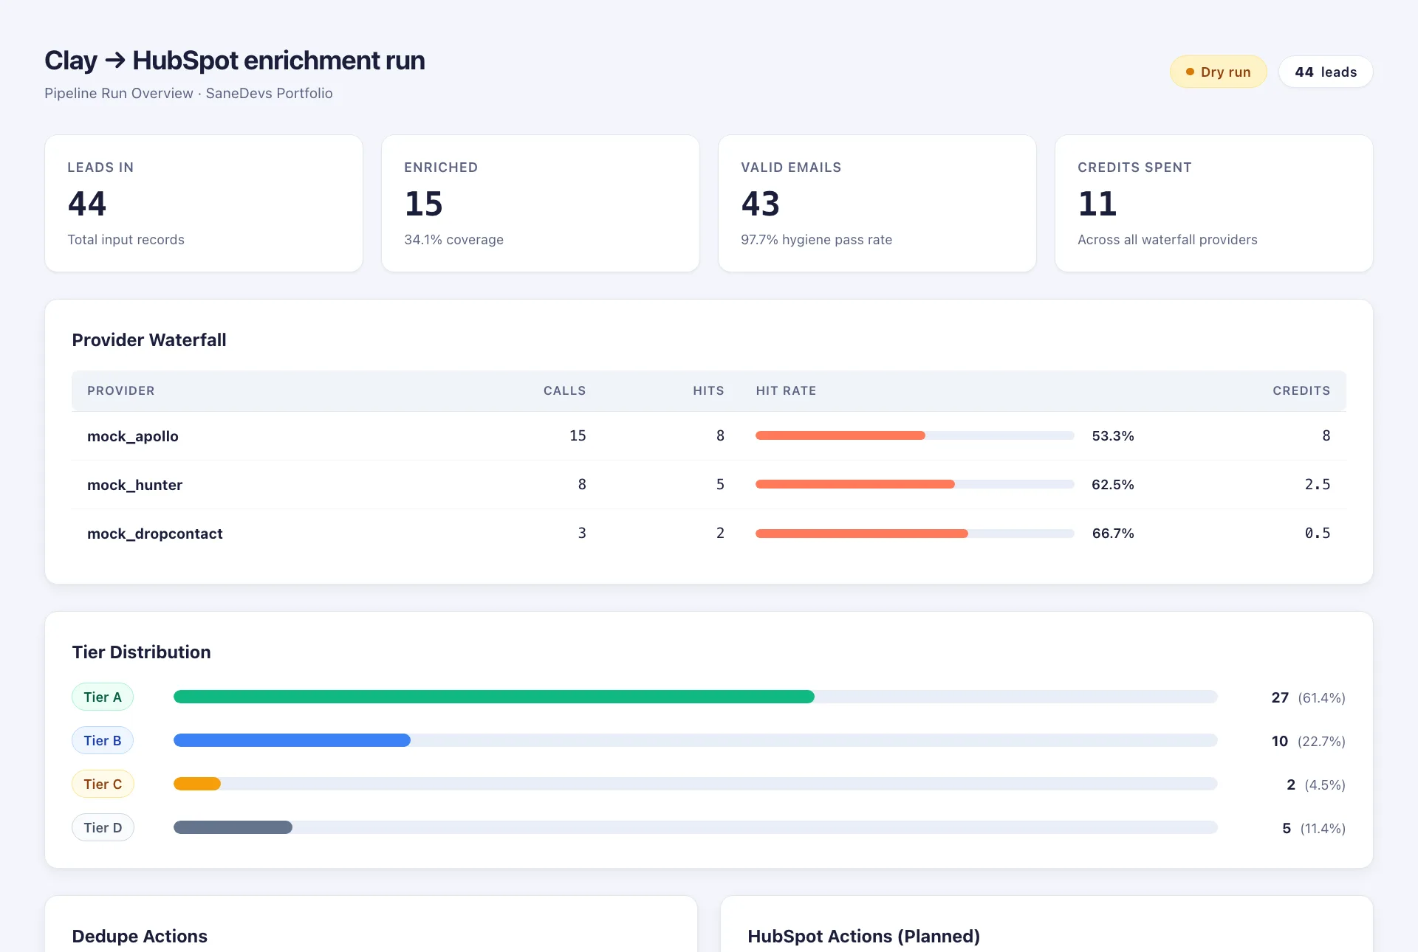Click the Credits column header
The width and height of the screenshot is (1418, 952).
(1301, 390)
